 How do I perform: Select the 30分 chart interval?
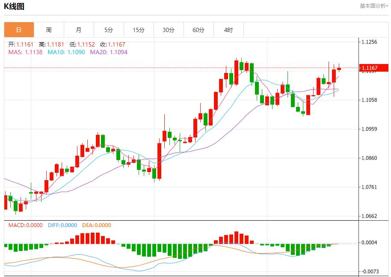[x=169, y=30]
